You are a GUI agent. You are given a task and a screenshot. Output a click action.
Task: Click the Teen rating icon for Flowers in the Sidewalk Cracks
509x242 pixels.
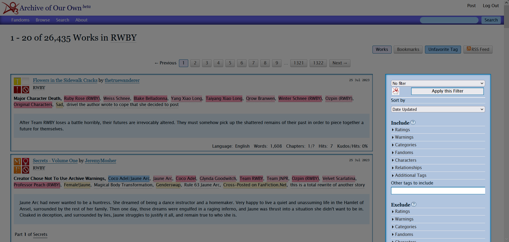17,81
